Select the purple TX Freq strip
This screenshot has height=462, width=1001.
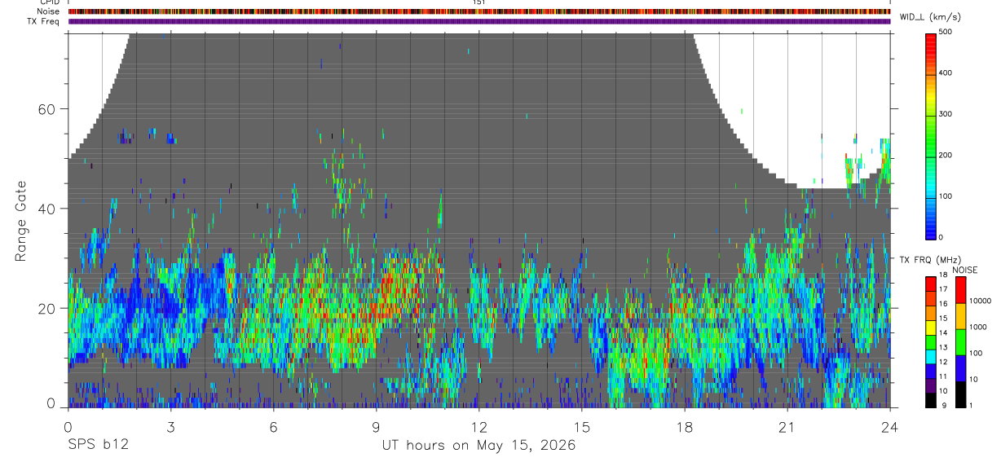479,21
